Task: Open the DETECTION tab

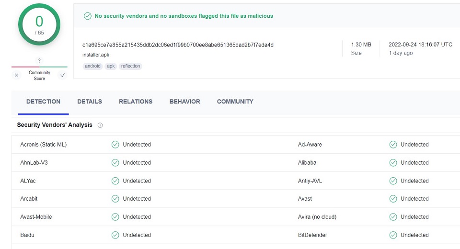Action: coord(43,102)
